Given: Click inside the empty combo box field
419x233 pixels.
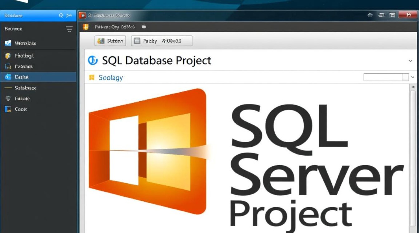Looking at the screenshot, I should click(x=383, y=77).
